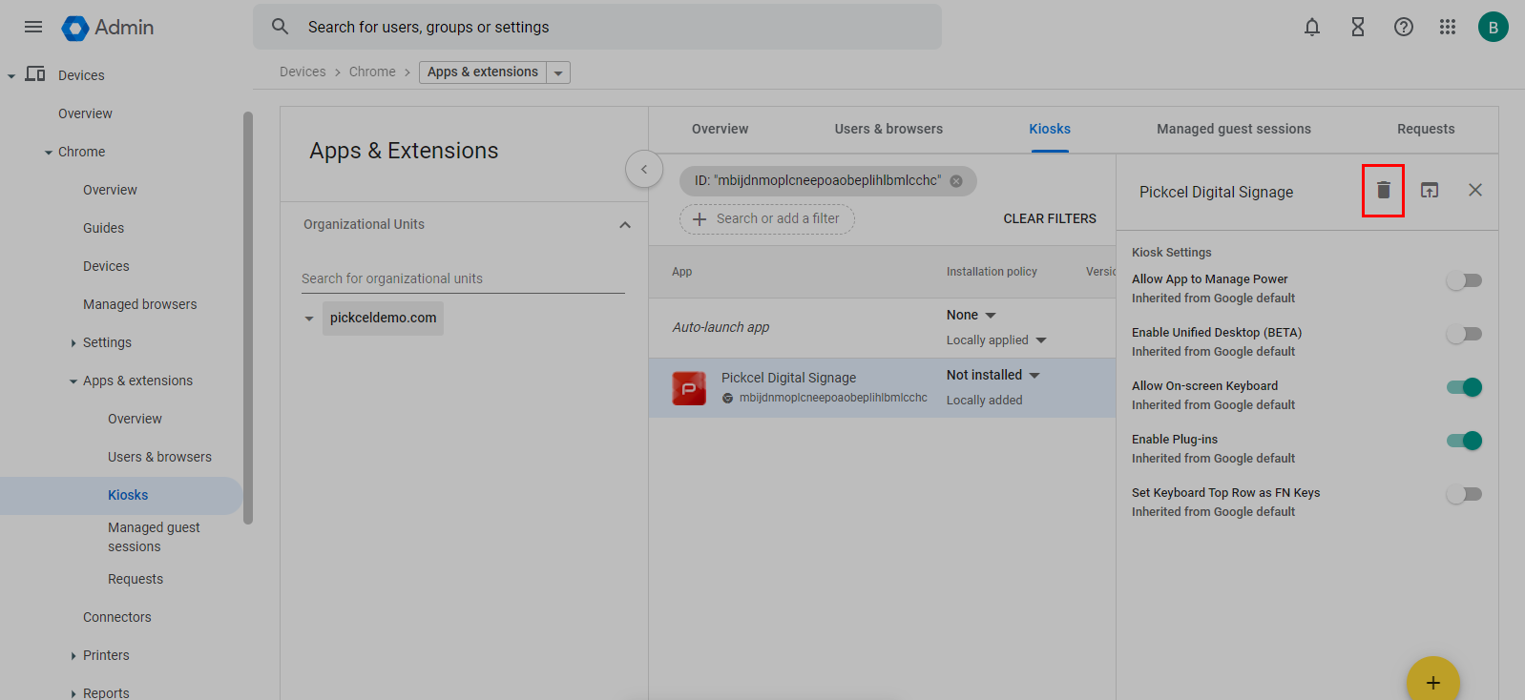The height and width of the screenshot is (700, 1525).
Task: Click Search for users, groups or settings field
Action: [597, 27]
